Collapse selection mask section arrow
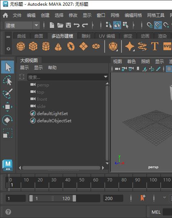Image resolution: width=172 pixels, height=218 pixels. click(134, 25)
